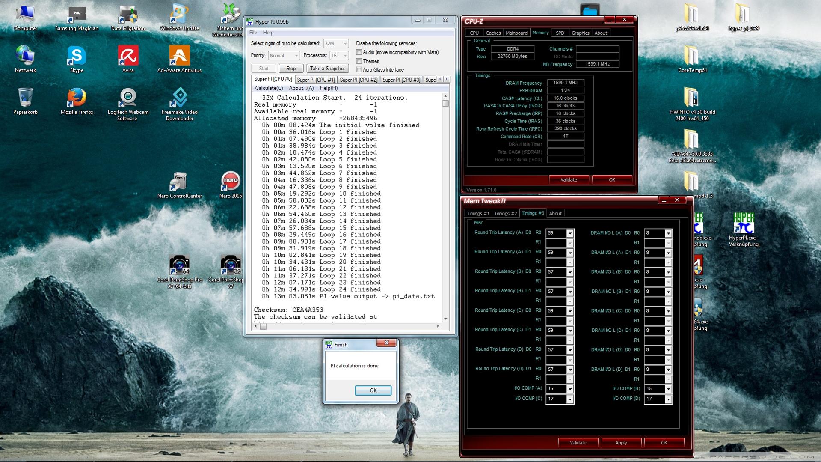
Task: Switch to Super PI [CPU #1] tab
Action: pyautogui.click(x=316, y=80)
